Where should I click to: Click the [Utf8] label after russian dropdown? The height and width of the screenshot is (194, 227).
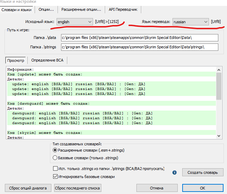(x=216, y=22)
